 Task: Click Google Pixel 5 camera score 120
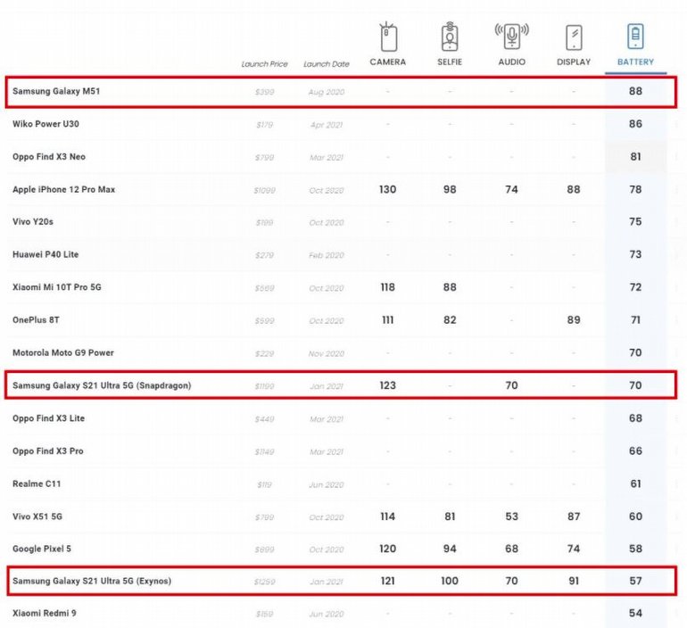pyautogui.click(x=388, y=549)
